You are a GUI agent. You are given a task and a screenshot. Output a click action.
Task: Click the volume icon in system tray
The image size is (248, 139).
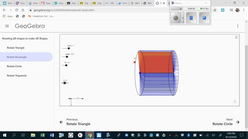214,135
